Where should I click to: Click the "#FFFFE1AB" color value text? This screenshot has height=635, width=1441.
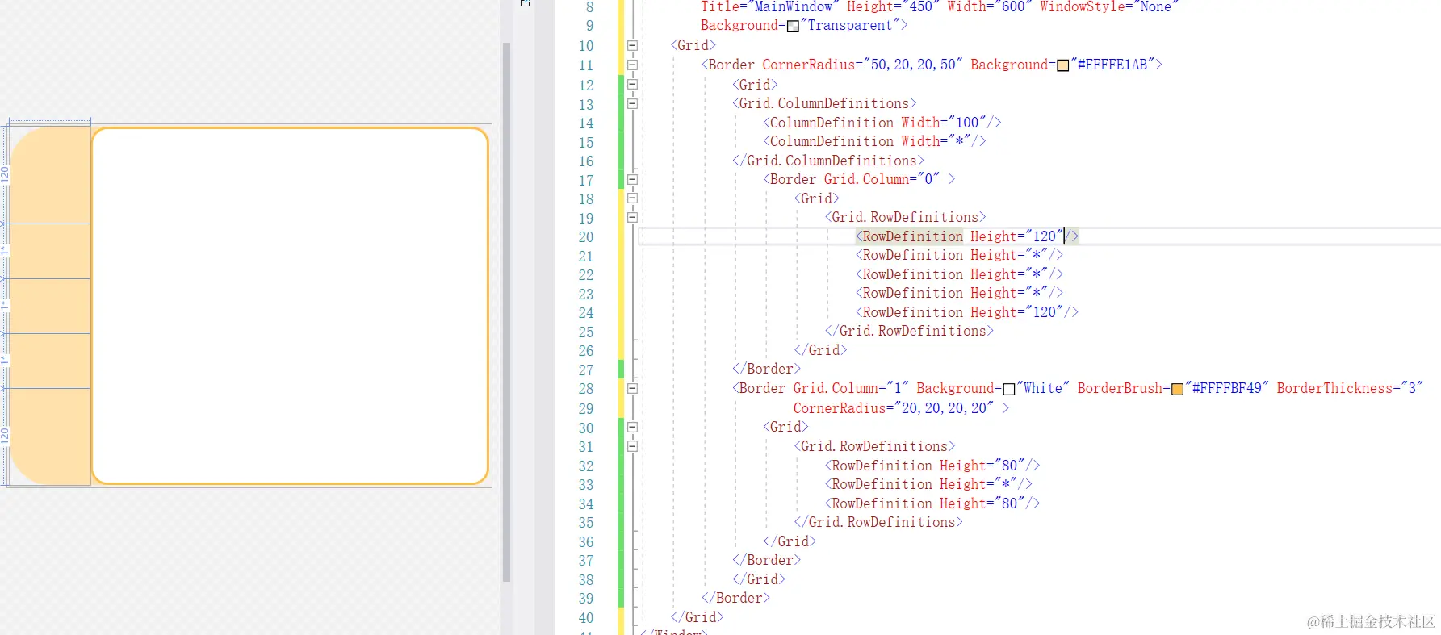pos(1112,65)
